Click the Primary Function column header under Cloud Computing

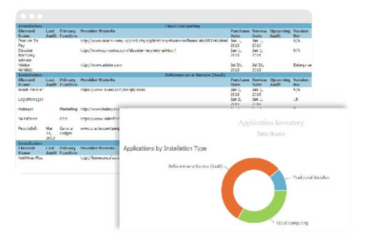[68, 34]
